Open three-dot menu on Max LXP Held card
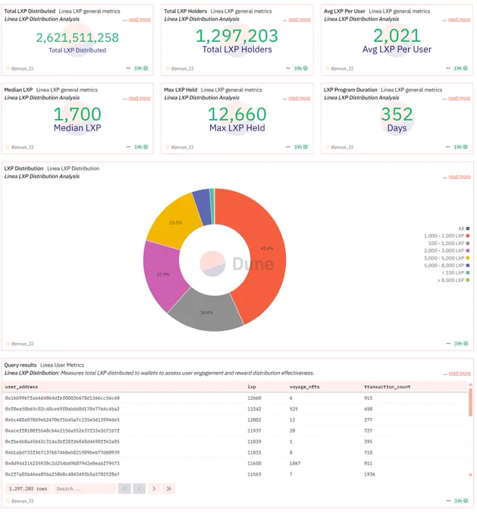Screen dimensions: 477x516 pyautogui.click(x=288, y=147)
